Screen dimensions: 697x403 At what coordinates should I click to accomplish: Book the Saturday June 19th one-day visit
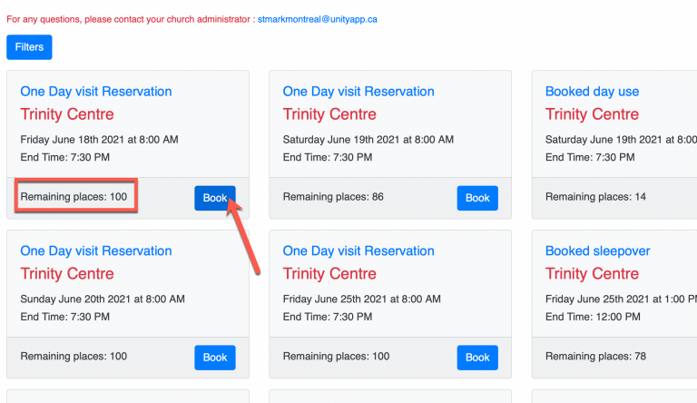(x=477, y=198)
